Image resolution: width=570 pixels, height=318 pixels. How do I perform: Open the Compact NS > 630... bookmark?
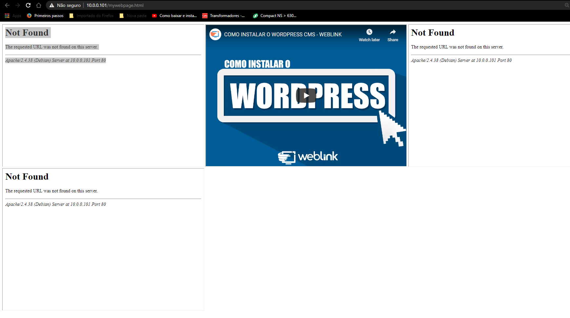point(275,16)
